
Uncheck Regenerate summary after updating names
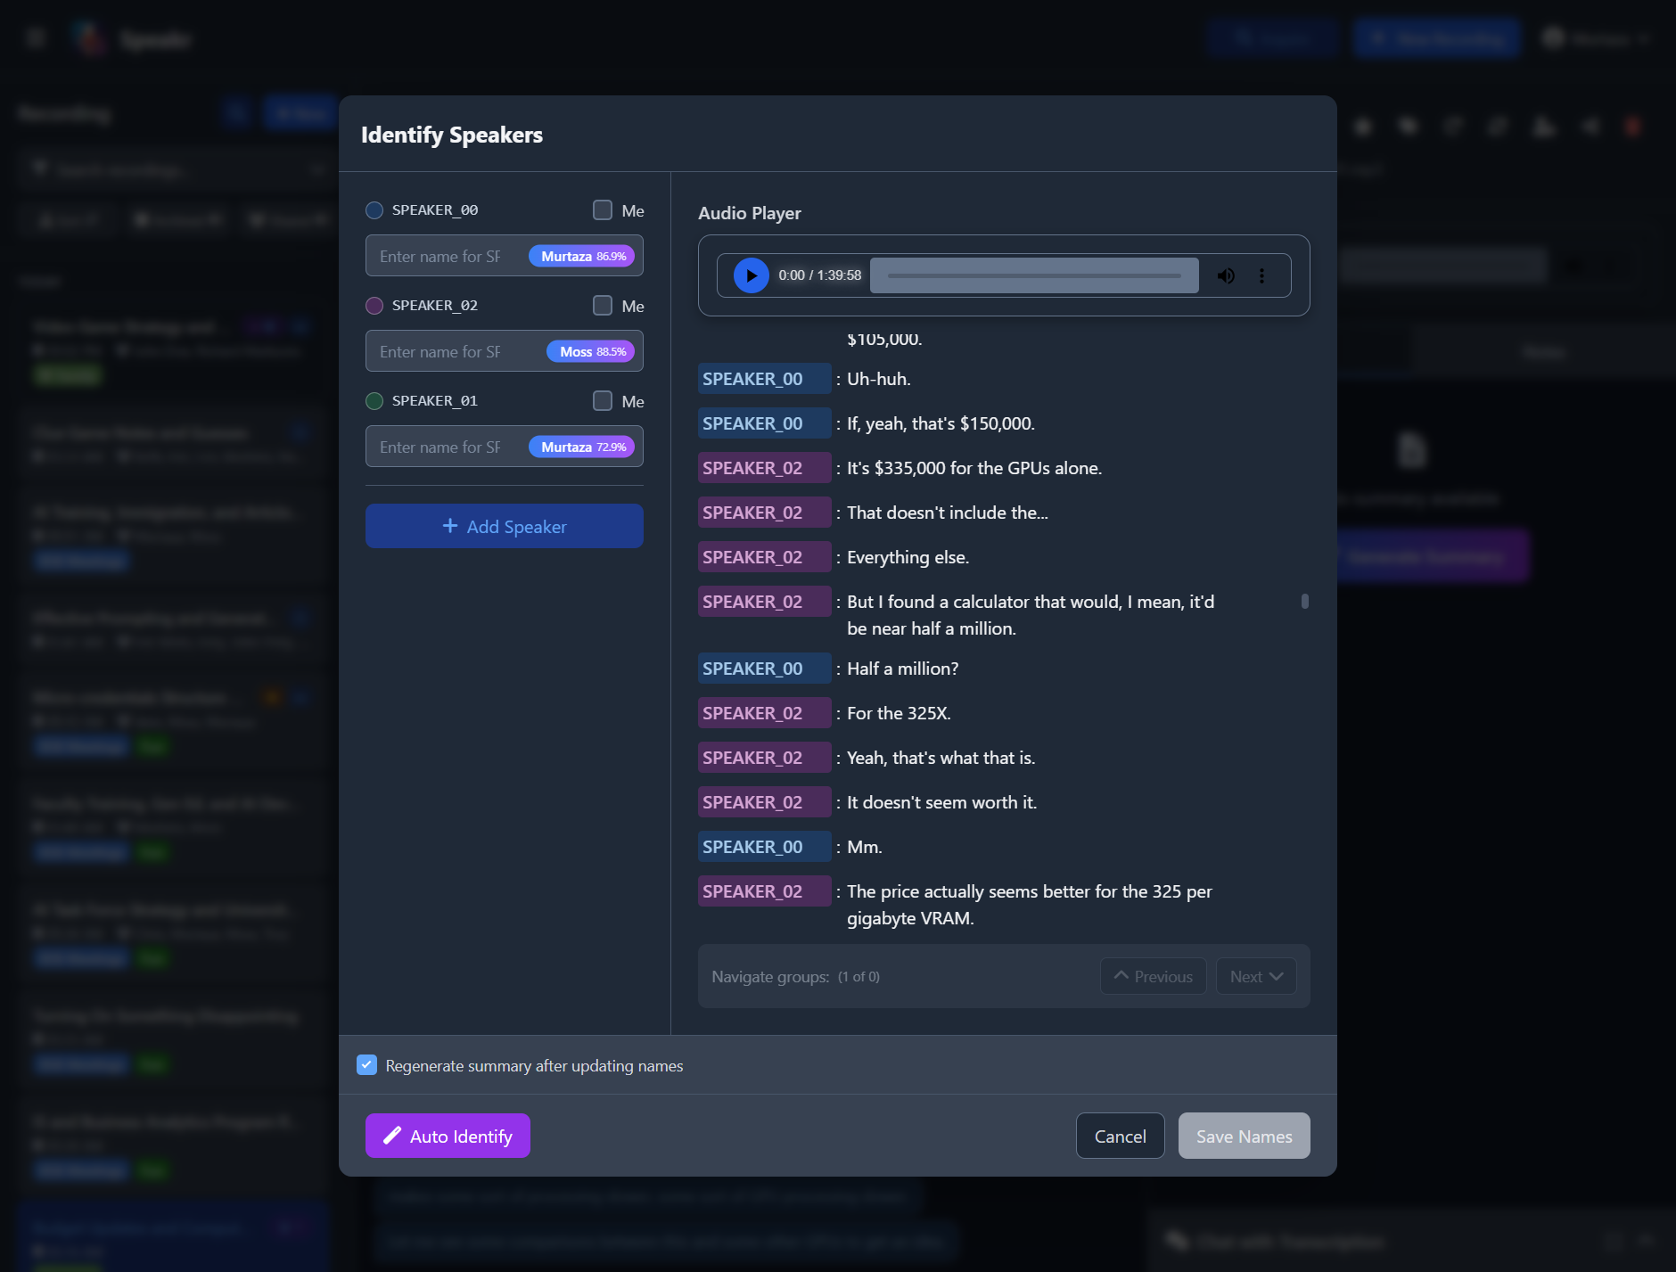(366, 1064)
